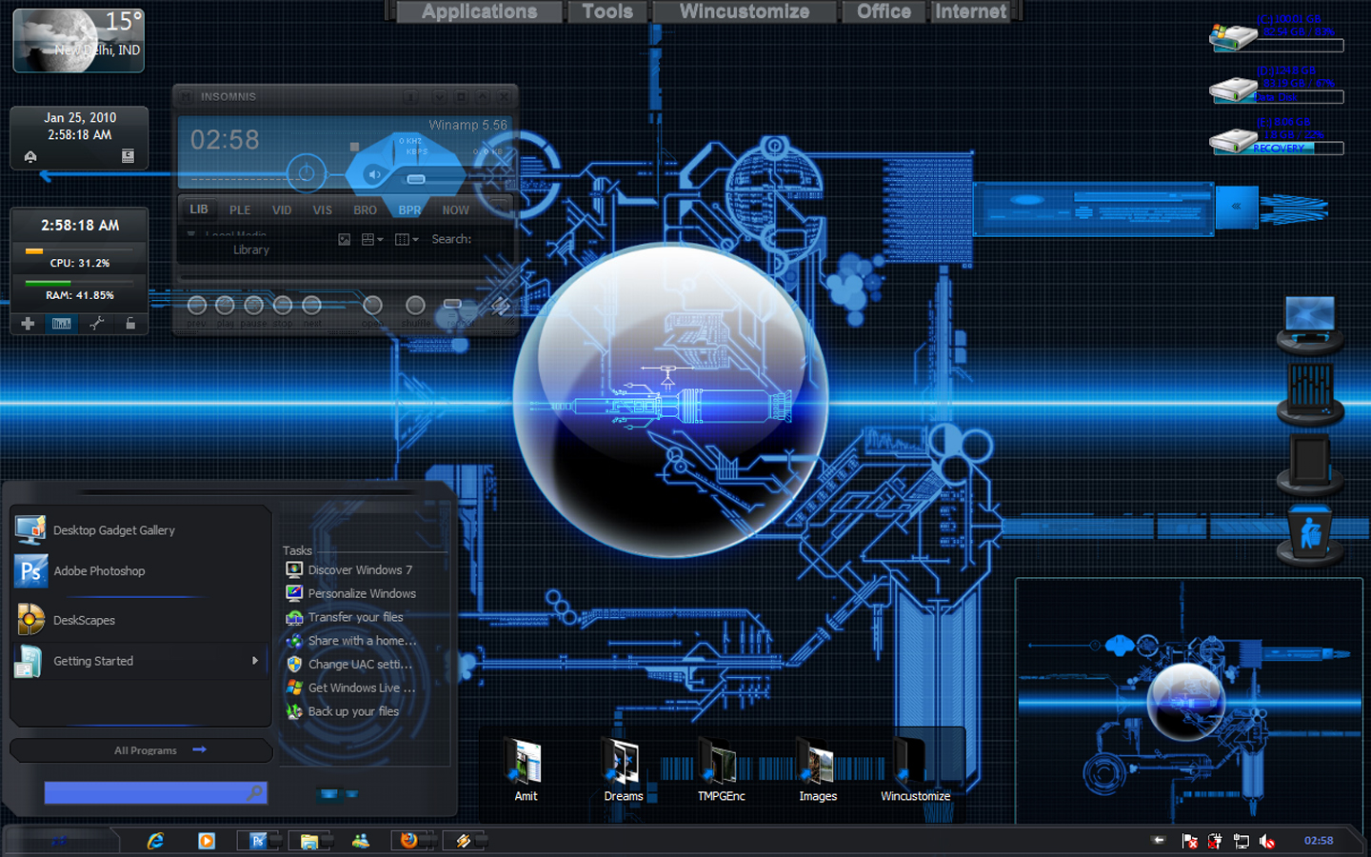Click album art icon in Winamp library
The height and width of the screenshot is (857, 1371).
(345, 240)
